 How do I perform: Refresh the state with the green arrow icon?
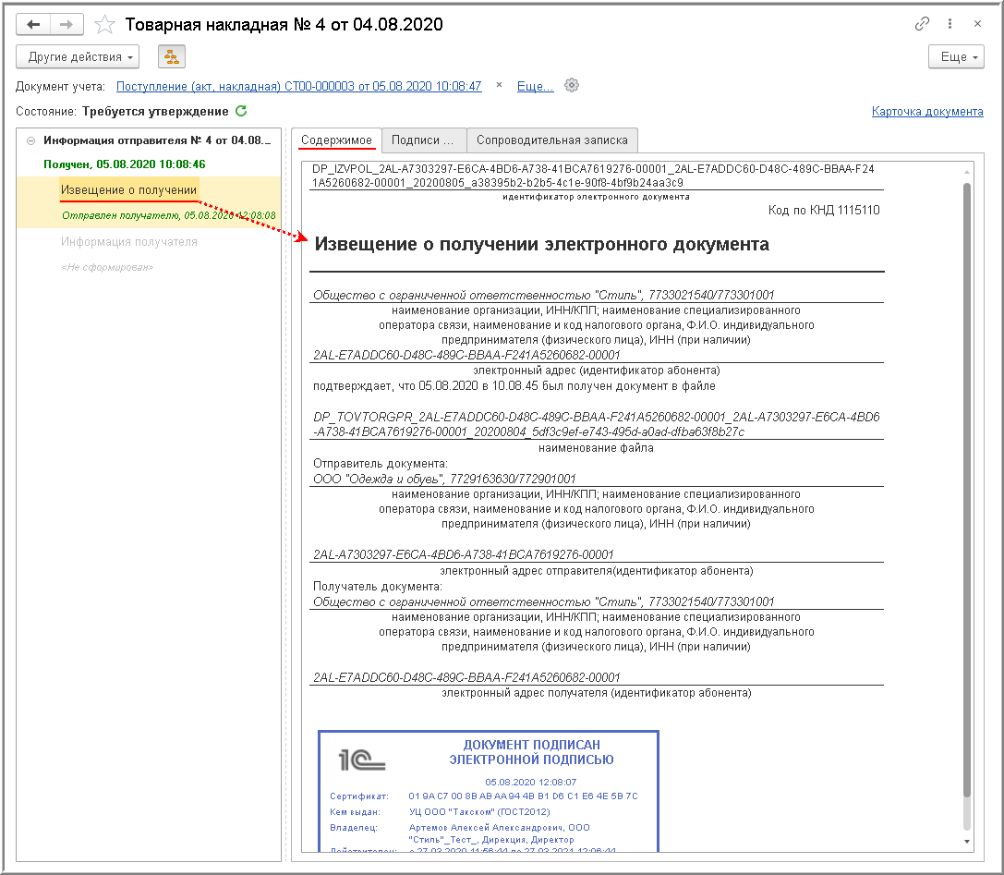click(x=241, y=111)
